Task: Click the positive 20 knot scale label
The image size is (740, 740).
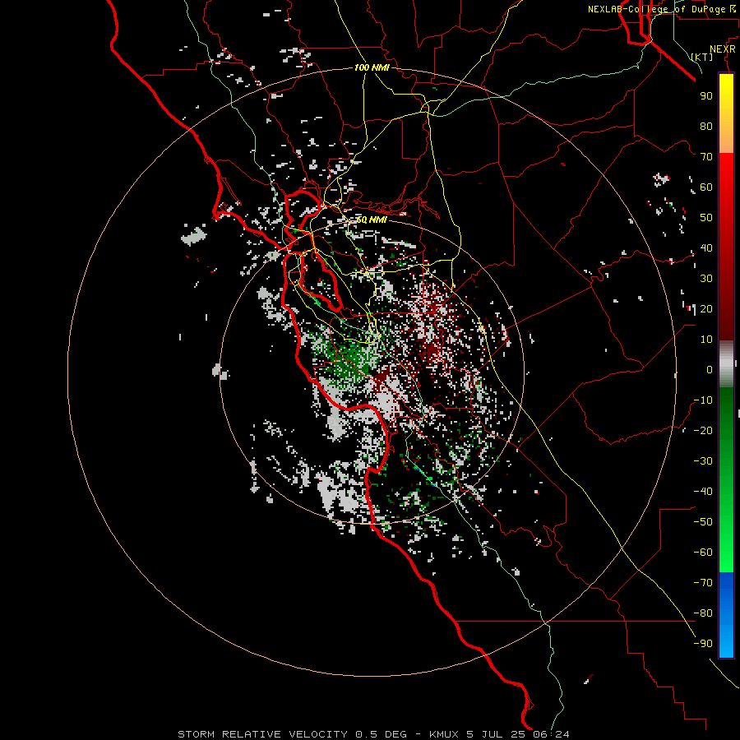Action: 706,308
